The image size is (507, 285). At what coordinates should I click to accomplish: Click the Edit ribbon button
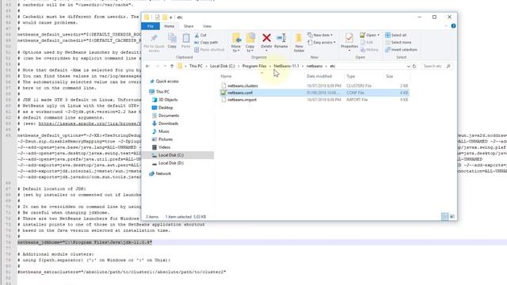(x=367, y=42)
